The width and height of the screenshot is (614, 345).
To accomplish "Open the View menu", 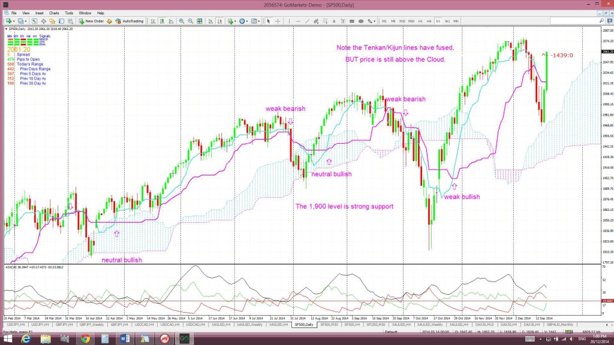I will [x=26, y=13].
